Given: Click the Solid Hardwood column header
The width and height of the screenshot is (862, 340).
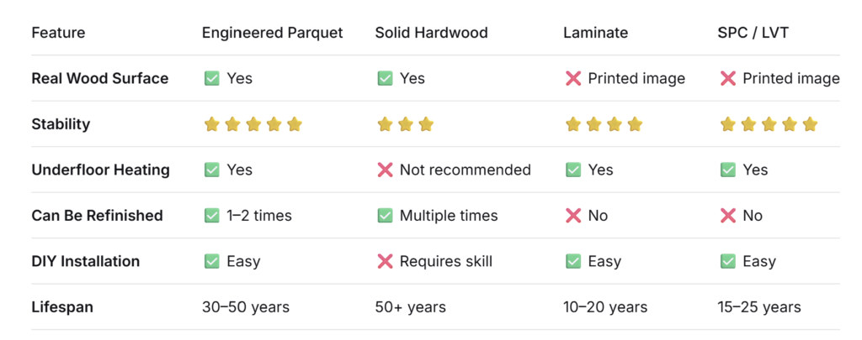Looking at the screenshot, I should 432,33.
